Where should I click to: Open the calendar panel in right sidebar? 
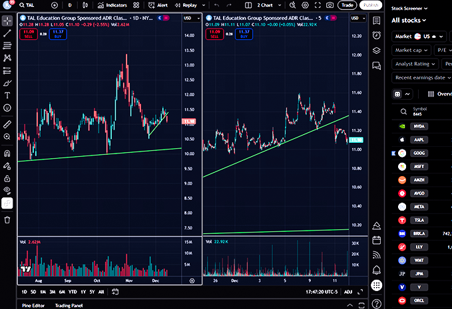[376, 240]
